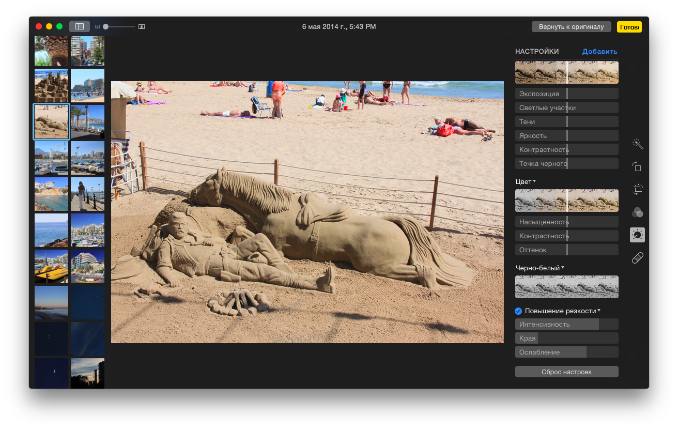Click the Enhance magic wand tool

638,144
